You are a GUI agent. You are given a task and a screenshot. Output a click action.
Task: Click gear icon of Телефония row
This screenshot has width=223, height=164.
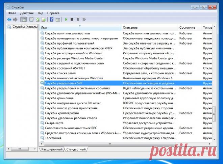[x=42, y=138]
